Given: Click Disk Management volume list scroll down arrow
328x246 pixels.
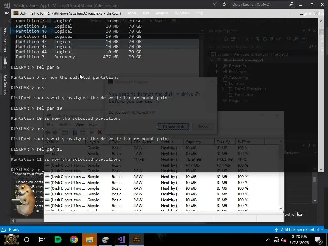Looking at the screenshot, I should click(x=281, y=208).
